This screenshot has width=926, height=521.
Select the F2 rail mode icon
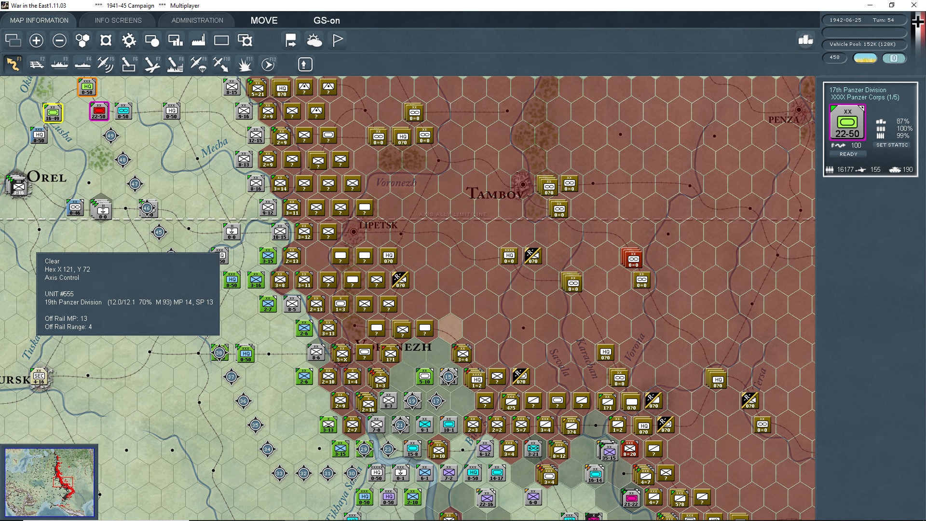[x=37, y=64]
